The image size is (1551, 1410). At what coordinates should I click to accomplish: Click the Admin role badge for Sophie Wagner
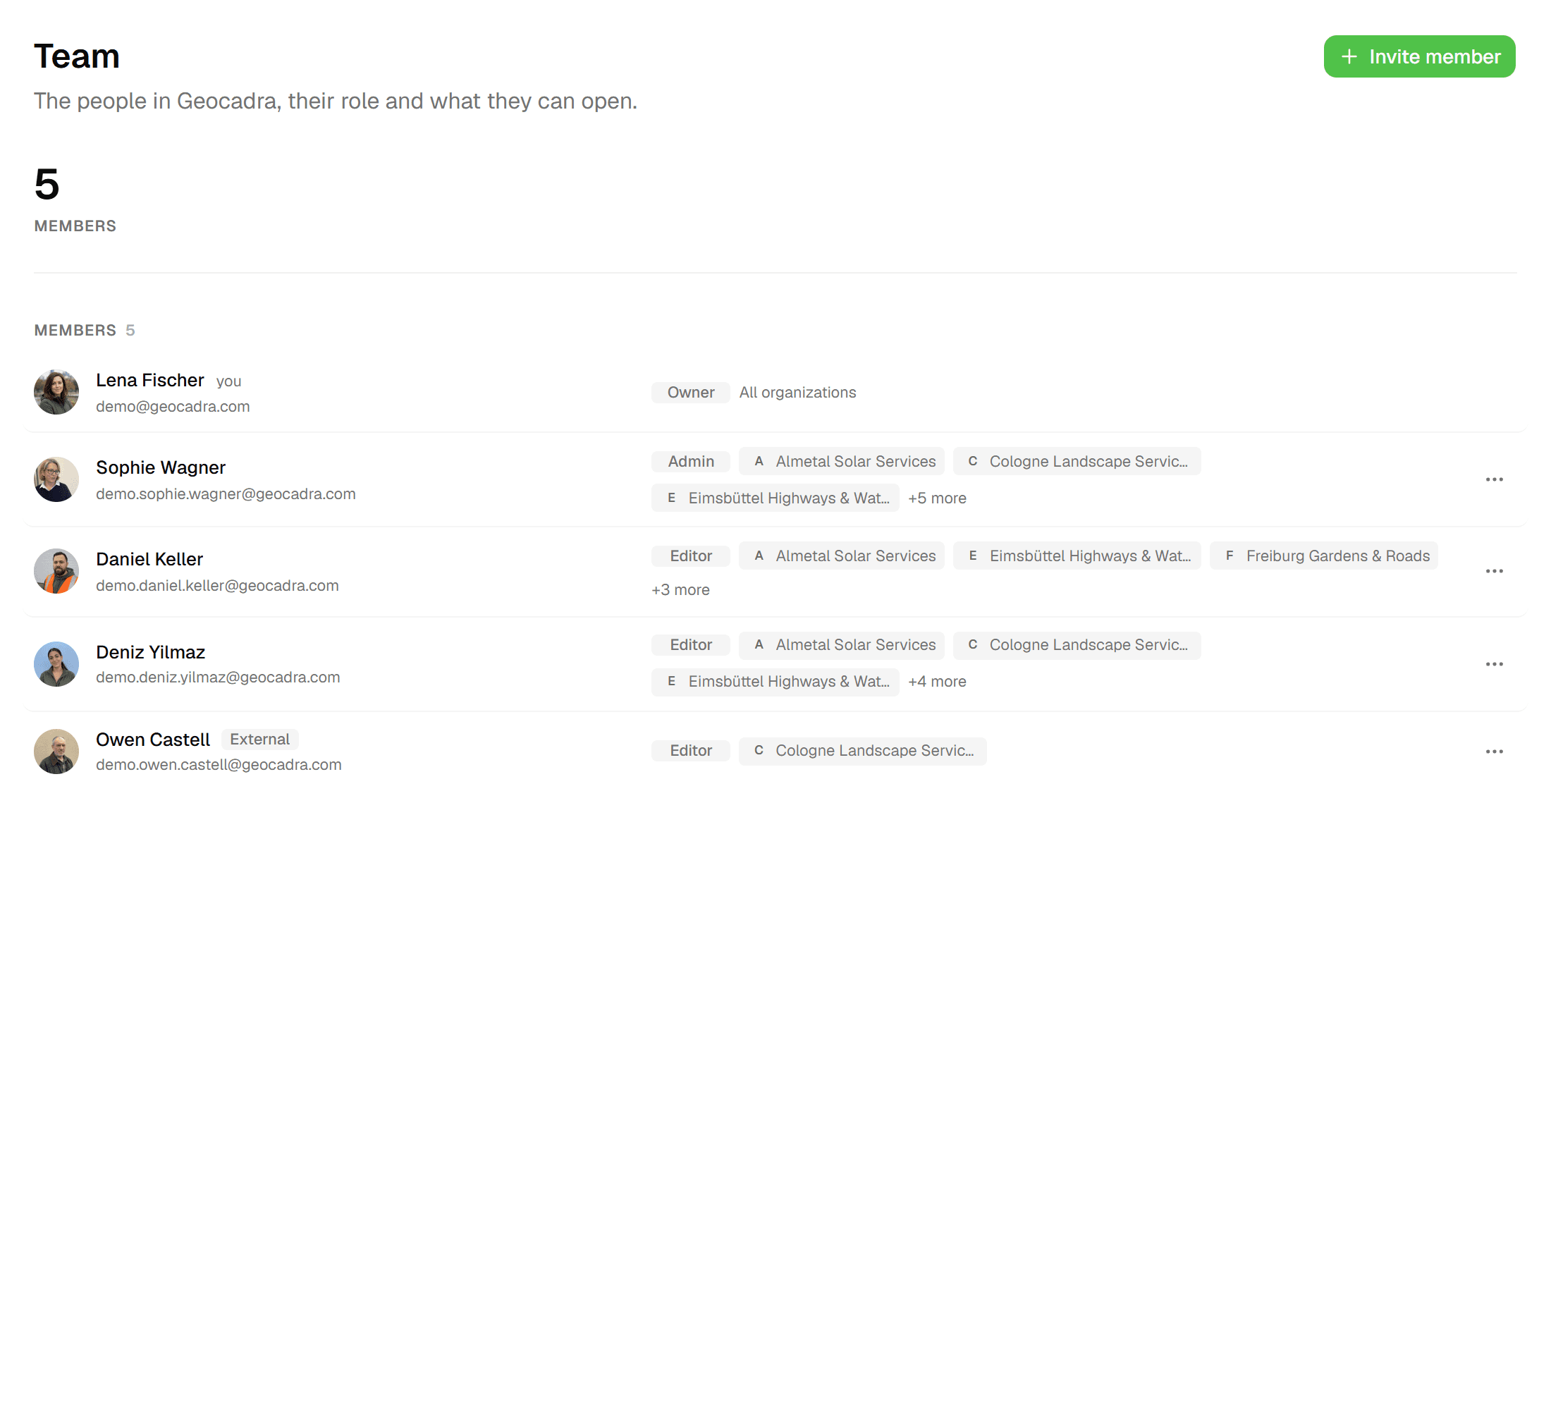tap(690, 461)
